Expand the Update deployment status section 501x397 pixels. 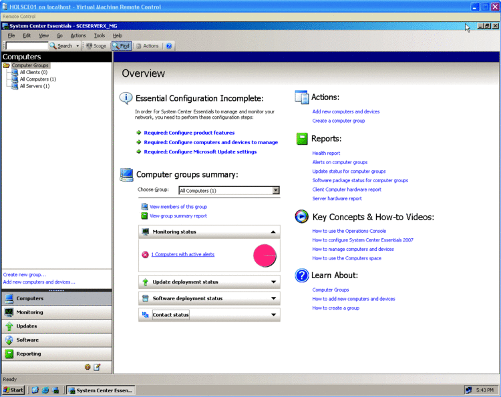(273, 282)
